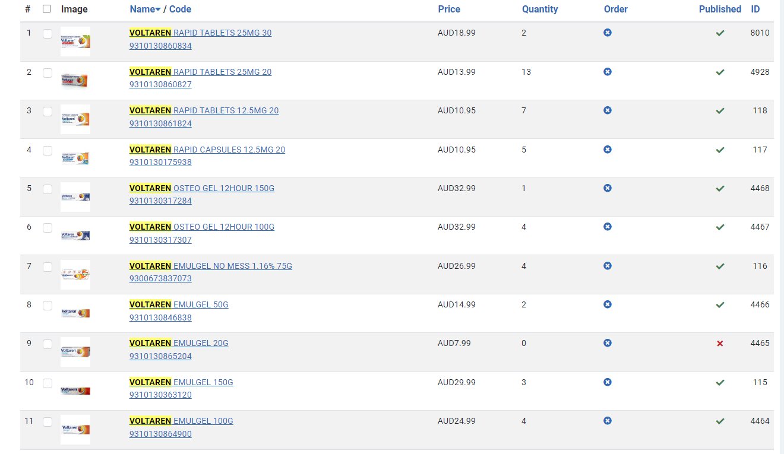
Task: Publish the unpublished Voltaren Emulgel 20G
Action: 720,344
